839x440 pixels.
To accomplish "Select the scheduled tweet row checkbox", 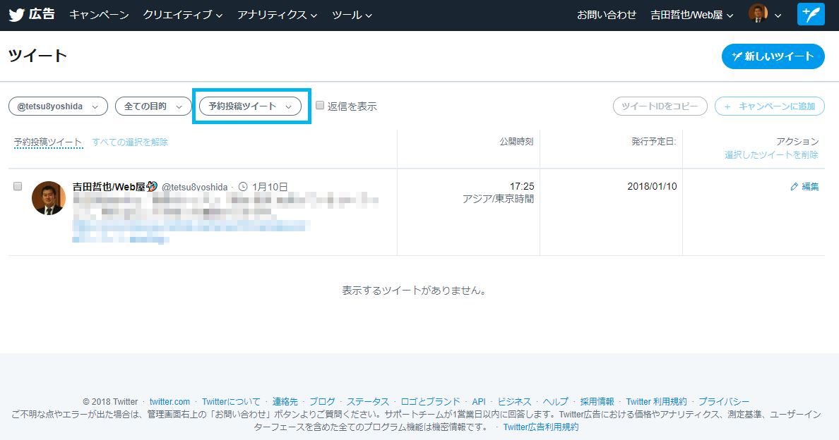I will [18, 186].
